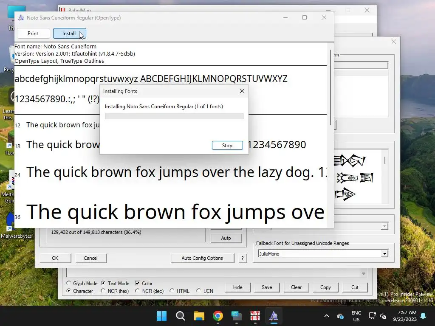Click the Hide button in BabelMap
435x326 pixels.
pos(238,287)
